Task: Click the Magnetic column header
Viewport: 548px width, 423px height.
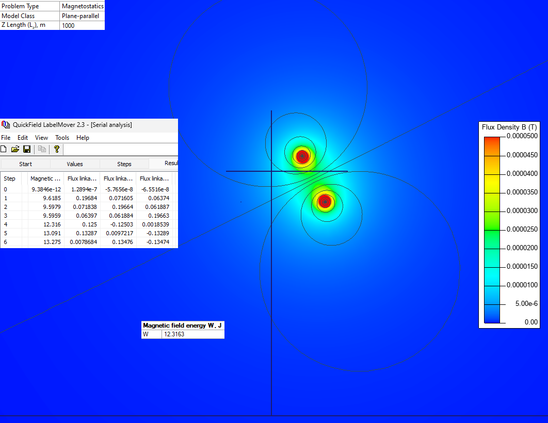Action: (x=45, y=178)
